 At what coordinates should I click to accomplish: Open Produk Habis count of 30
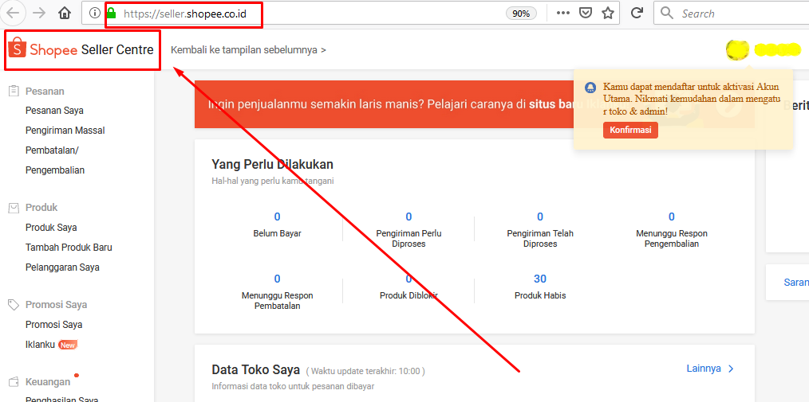(540, 287)
